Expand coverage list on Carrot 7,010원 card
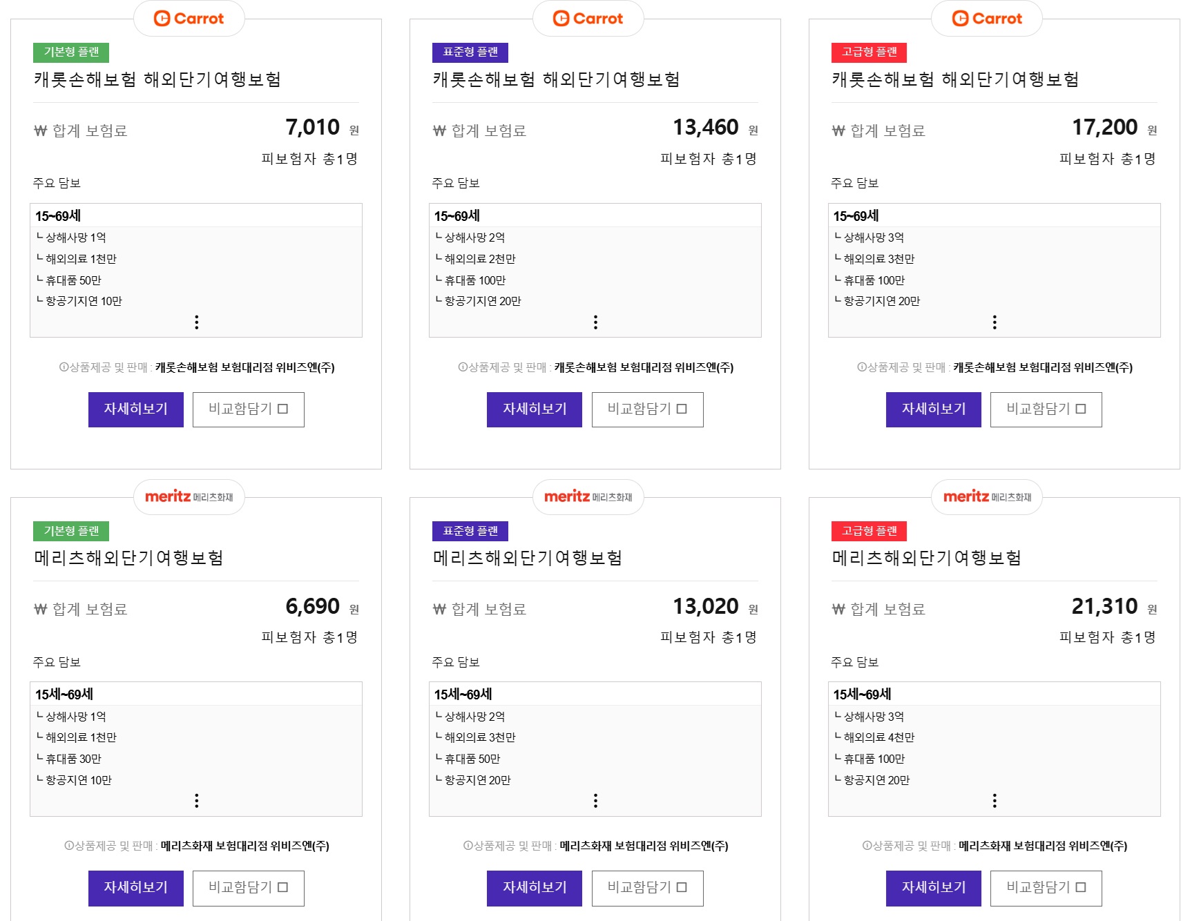 click(197, 322)
